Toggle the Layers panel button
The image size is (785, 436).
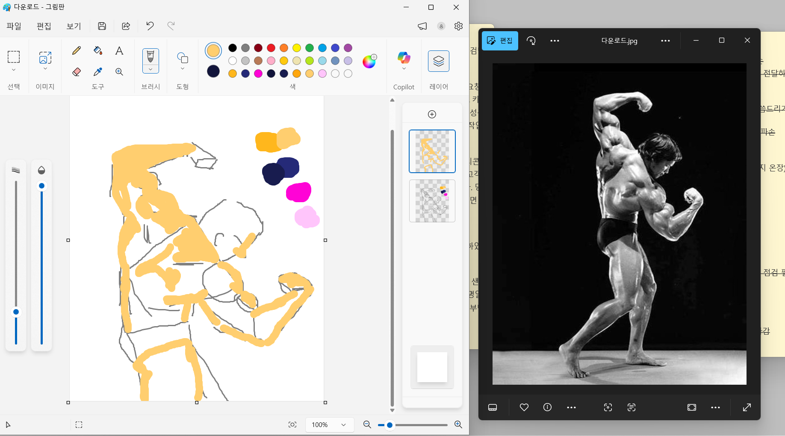(x=438, y=61)
